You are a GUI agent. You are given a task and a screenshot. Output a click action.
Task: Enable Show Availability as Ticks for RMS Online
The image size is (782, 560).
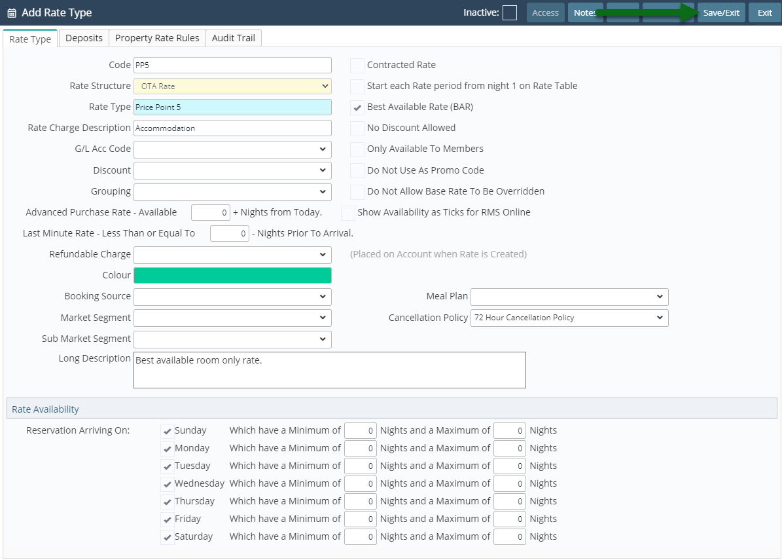click(x=347, y=213)
